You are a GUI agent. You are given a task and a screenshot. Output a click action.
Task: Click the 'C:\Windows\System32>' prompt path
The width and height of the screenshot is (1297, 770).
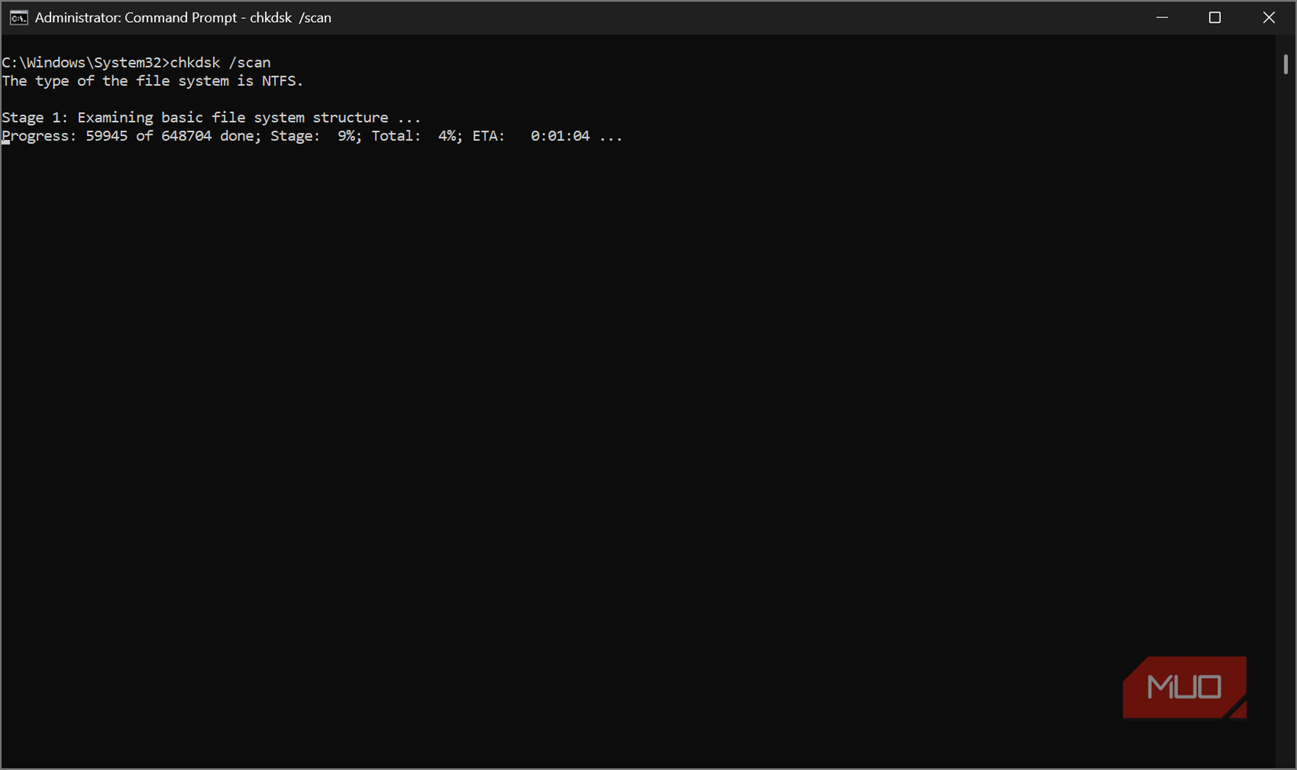[x=86, y=62]
